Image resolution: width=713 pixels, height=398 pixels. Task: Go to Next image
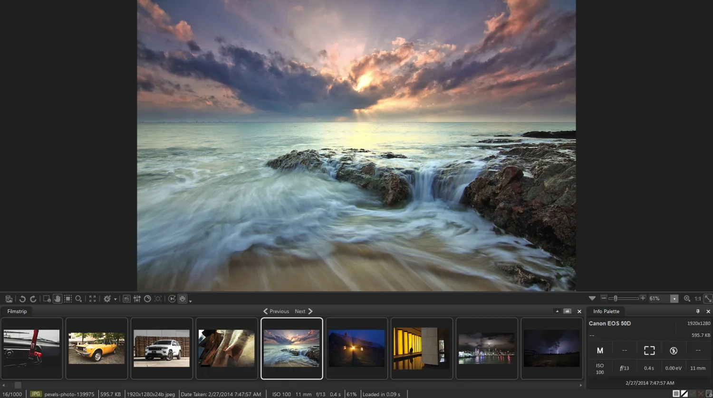click(x=304, y=311)
